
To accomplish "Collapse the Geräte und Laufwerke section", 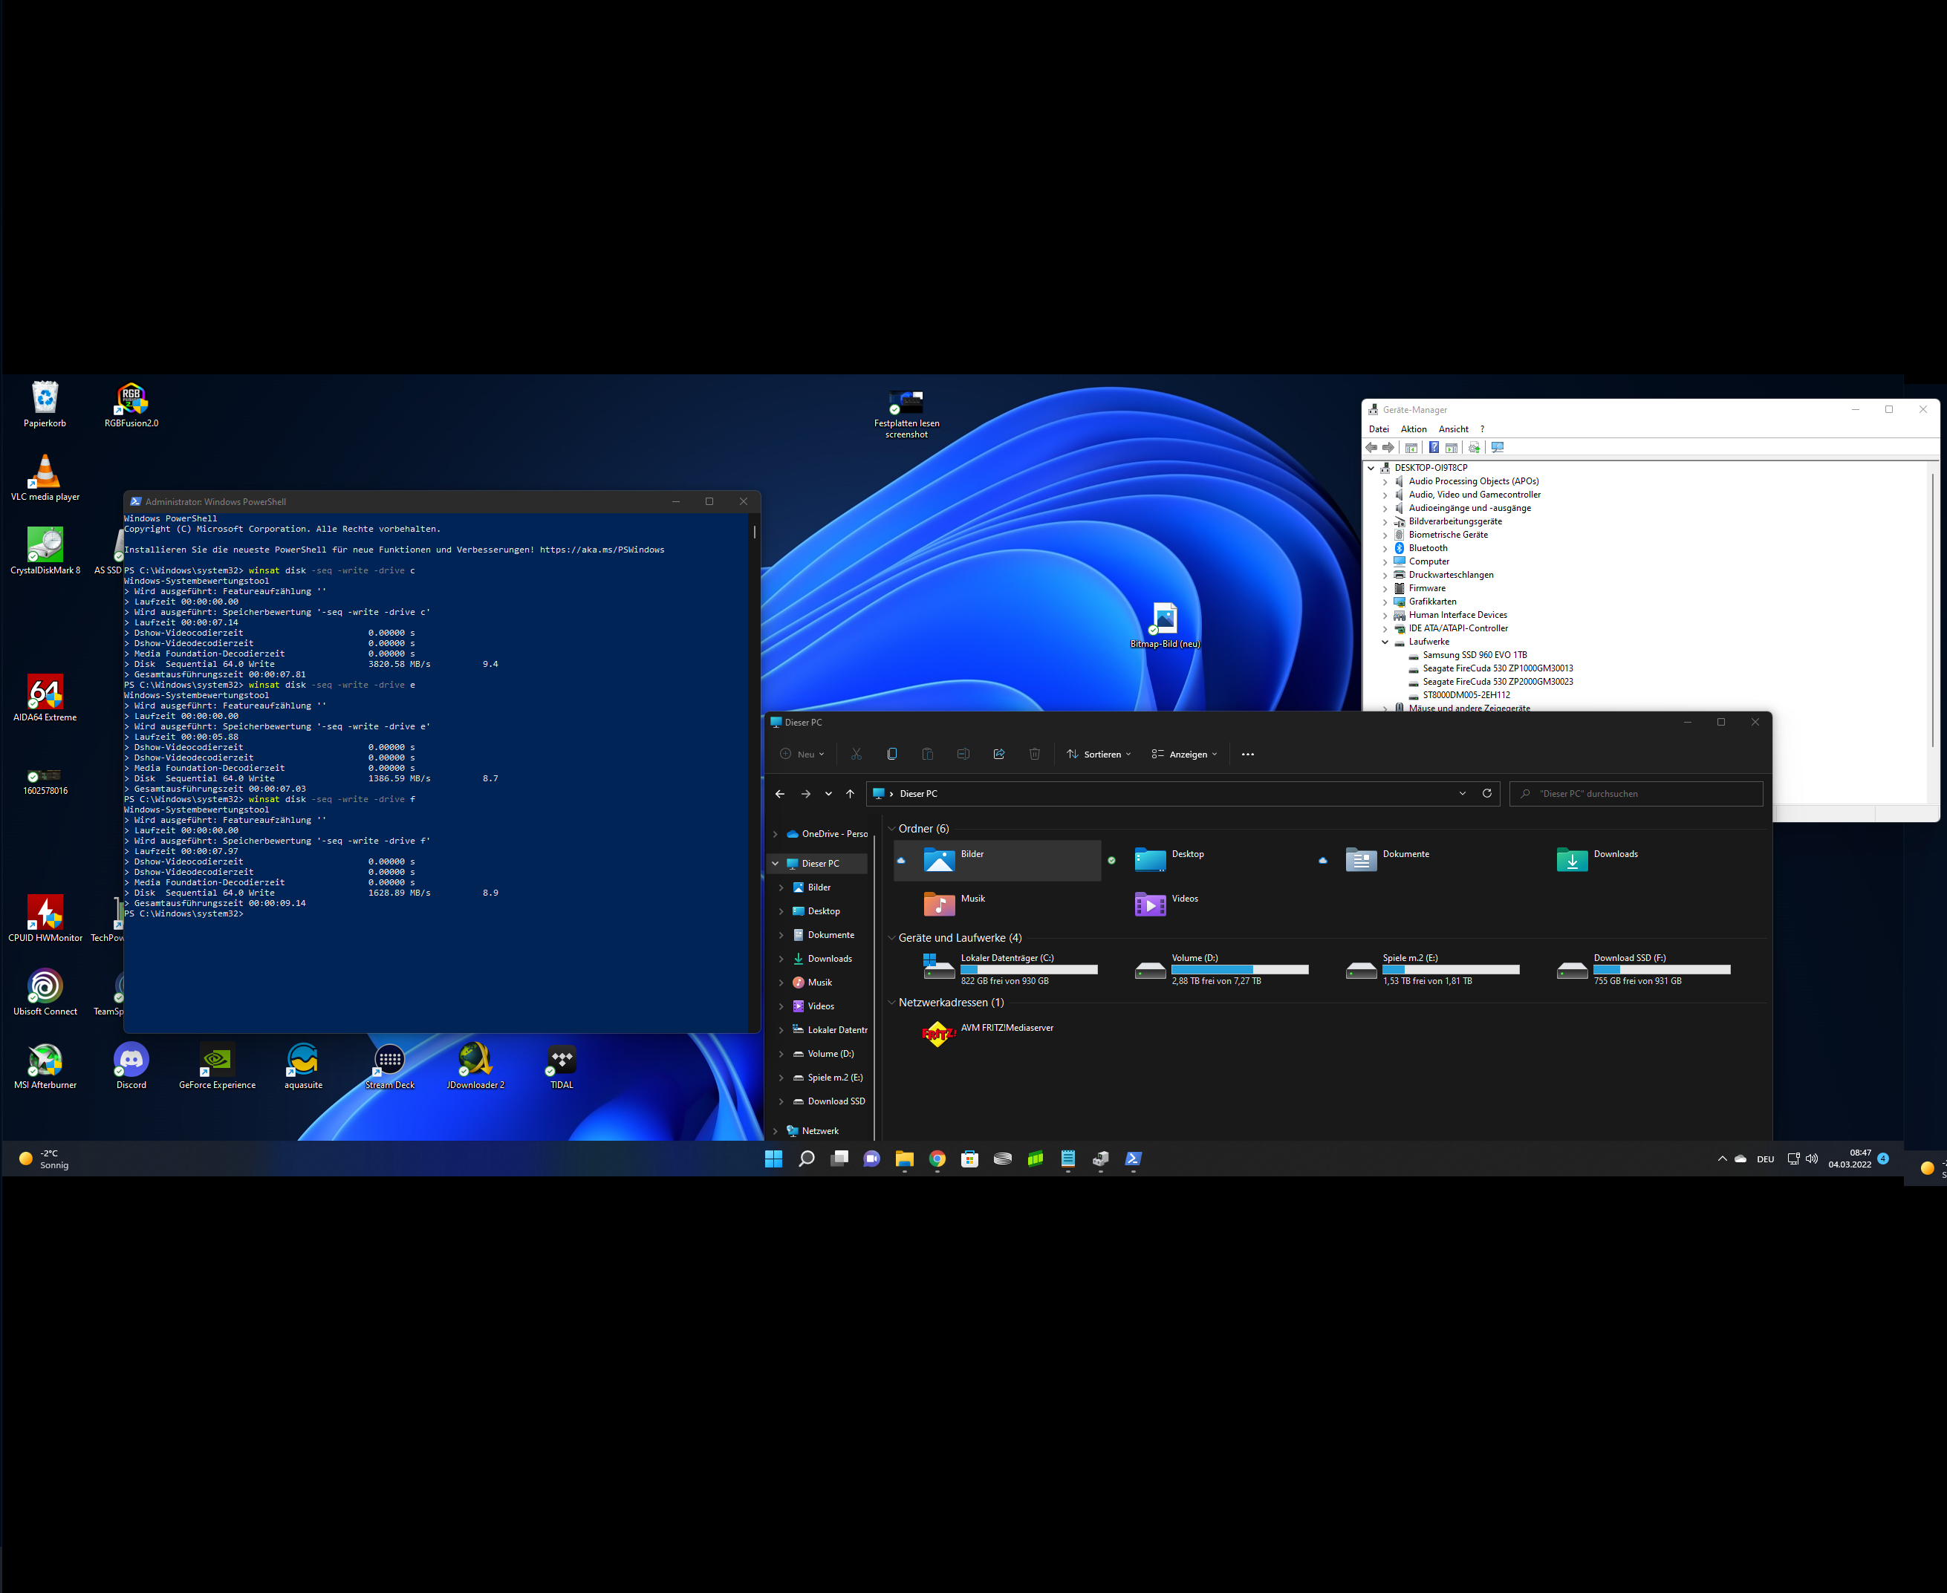I will click(x=891, y=938).
